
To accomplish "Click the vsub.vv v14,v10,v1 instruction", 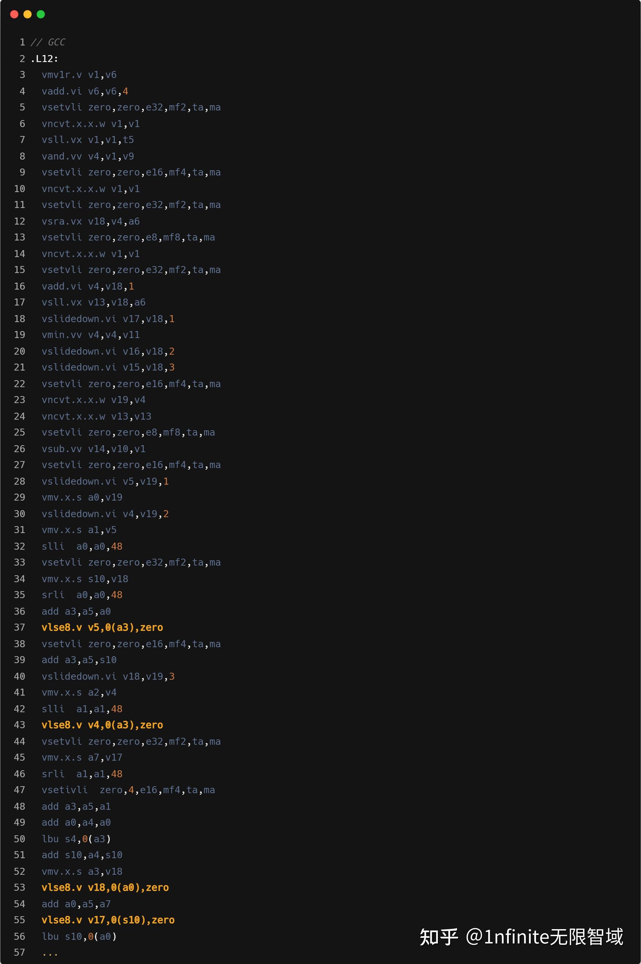I will (x=93, y=449).
